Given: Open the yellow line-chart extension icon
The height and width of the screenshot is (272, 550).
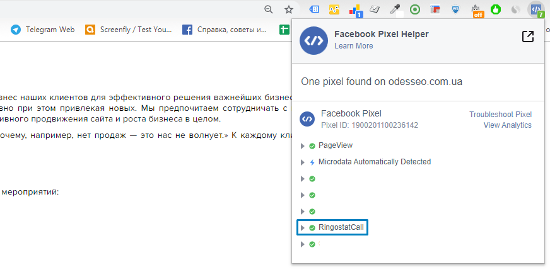Looking at the screenshot, I should pyautogui.click(x=334, y=9).
